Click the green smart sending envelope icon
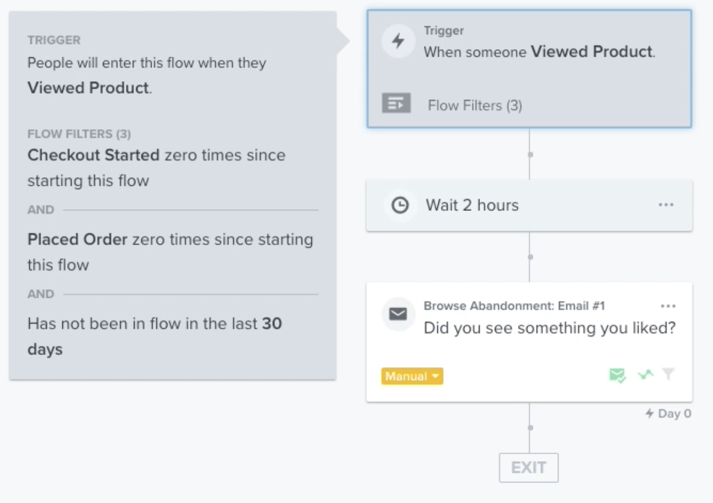The width and height of the screenshot is (713, 503). 617,376
